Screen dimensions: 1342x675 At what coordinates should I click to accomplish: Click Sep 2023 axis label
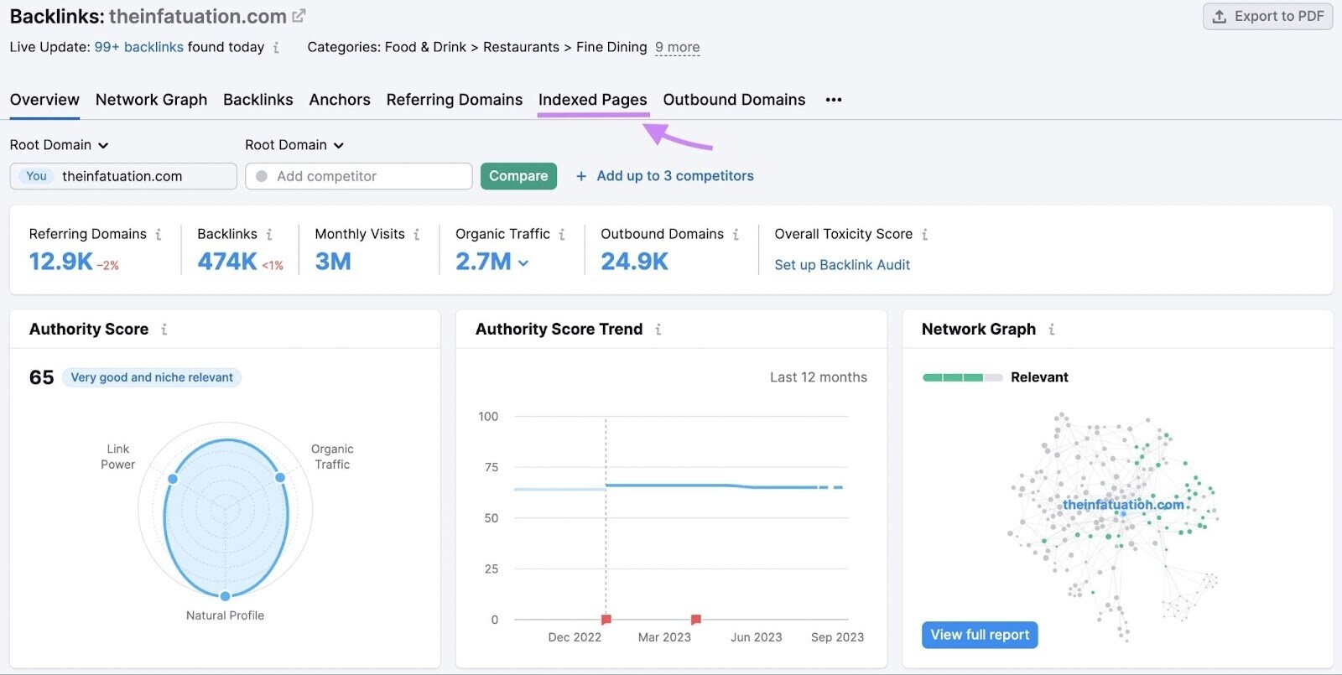click(837, 637)
